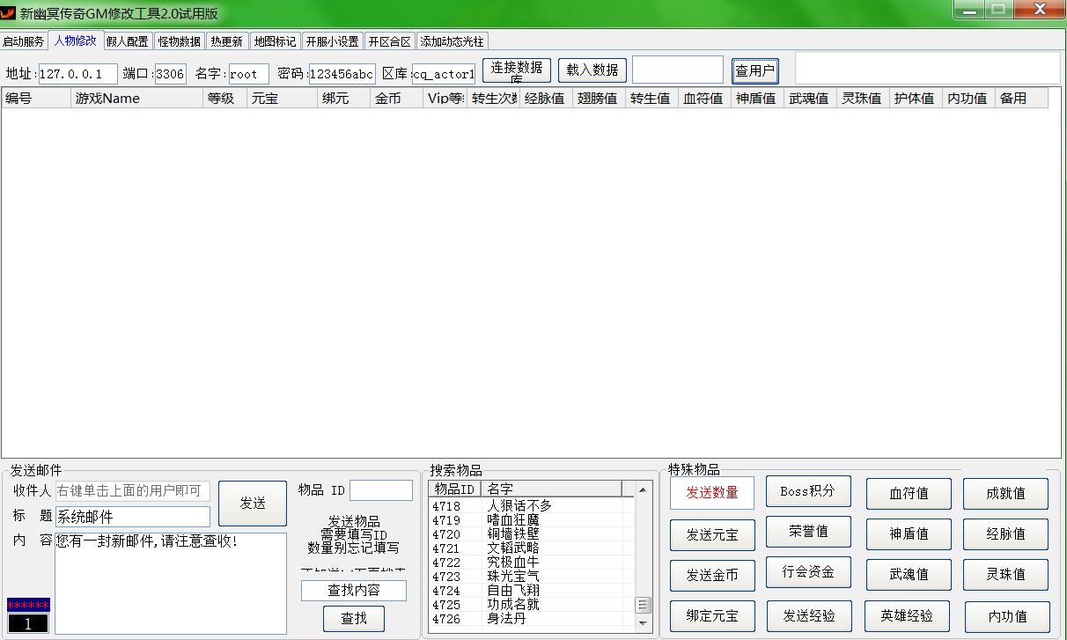This screenshot has height=640, width=1067.
Task: Open the 开区合区 tab
Action: 389,41
